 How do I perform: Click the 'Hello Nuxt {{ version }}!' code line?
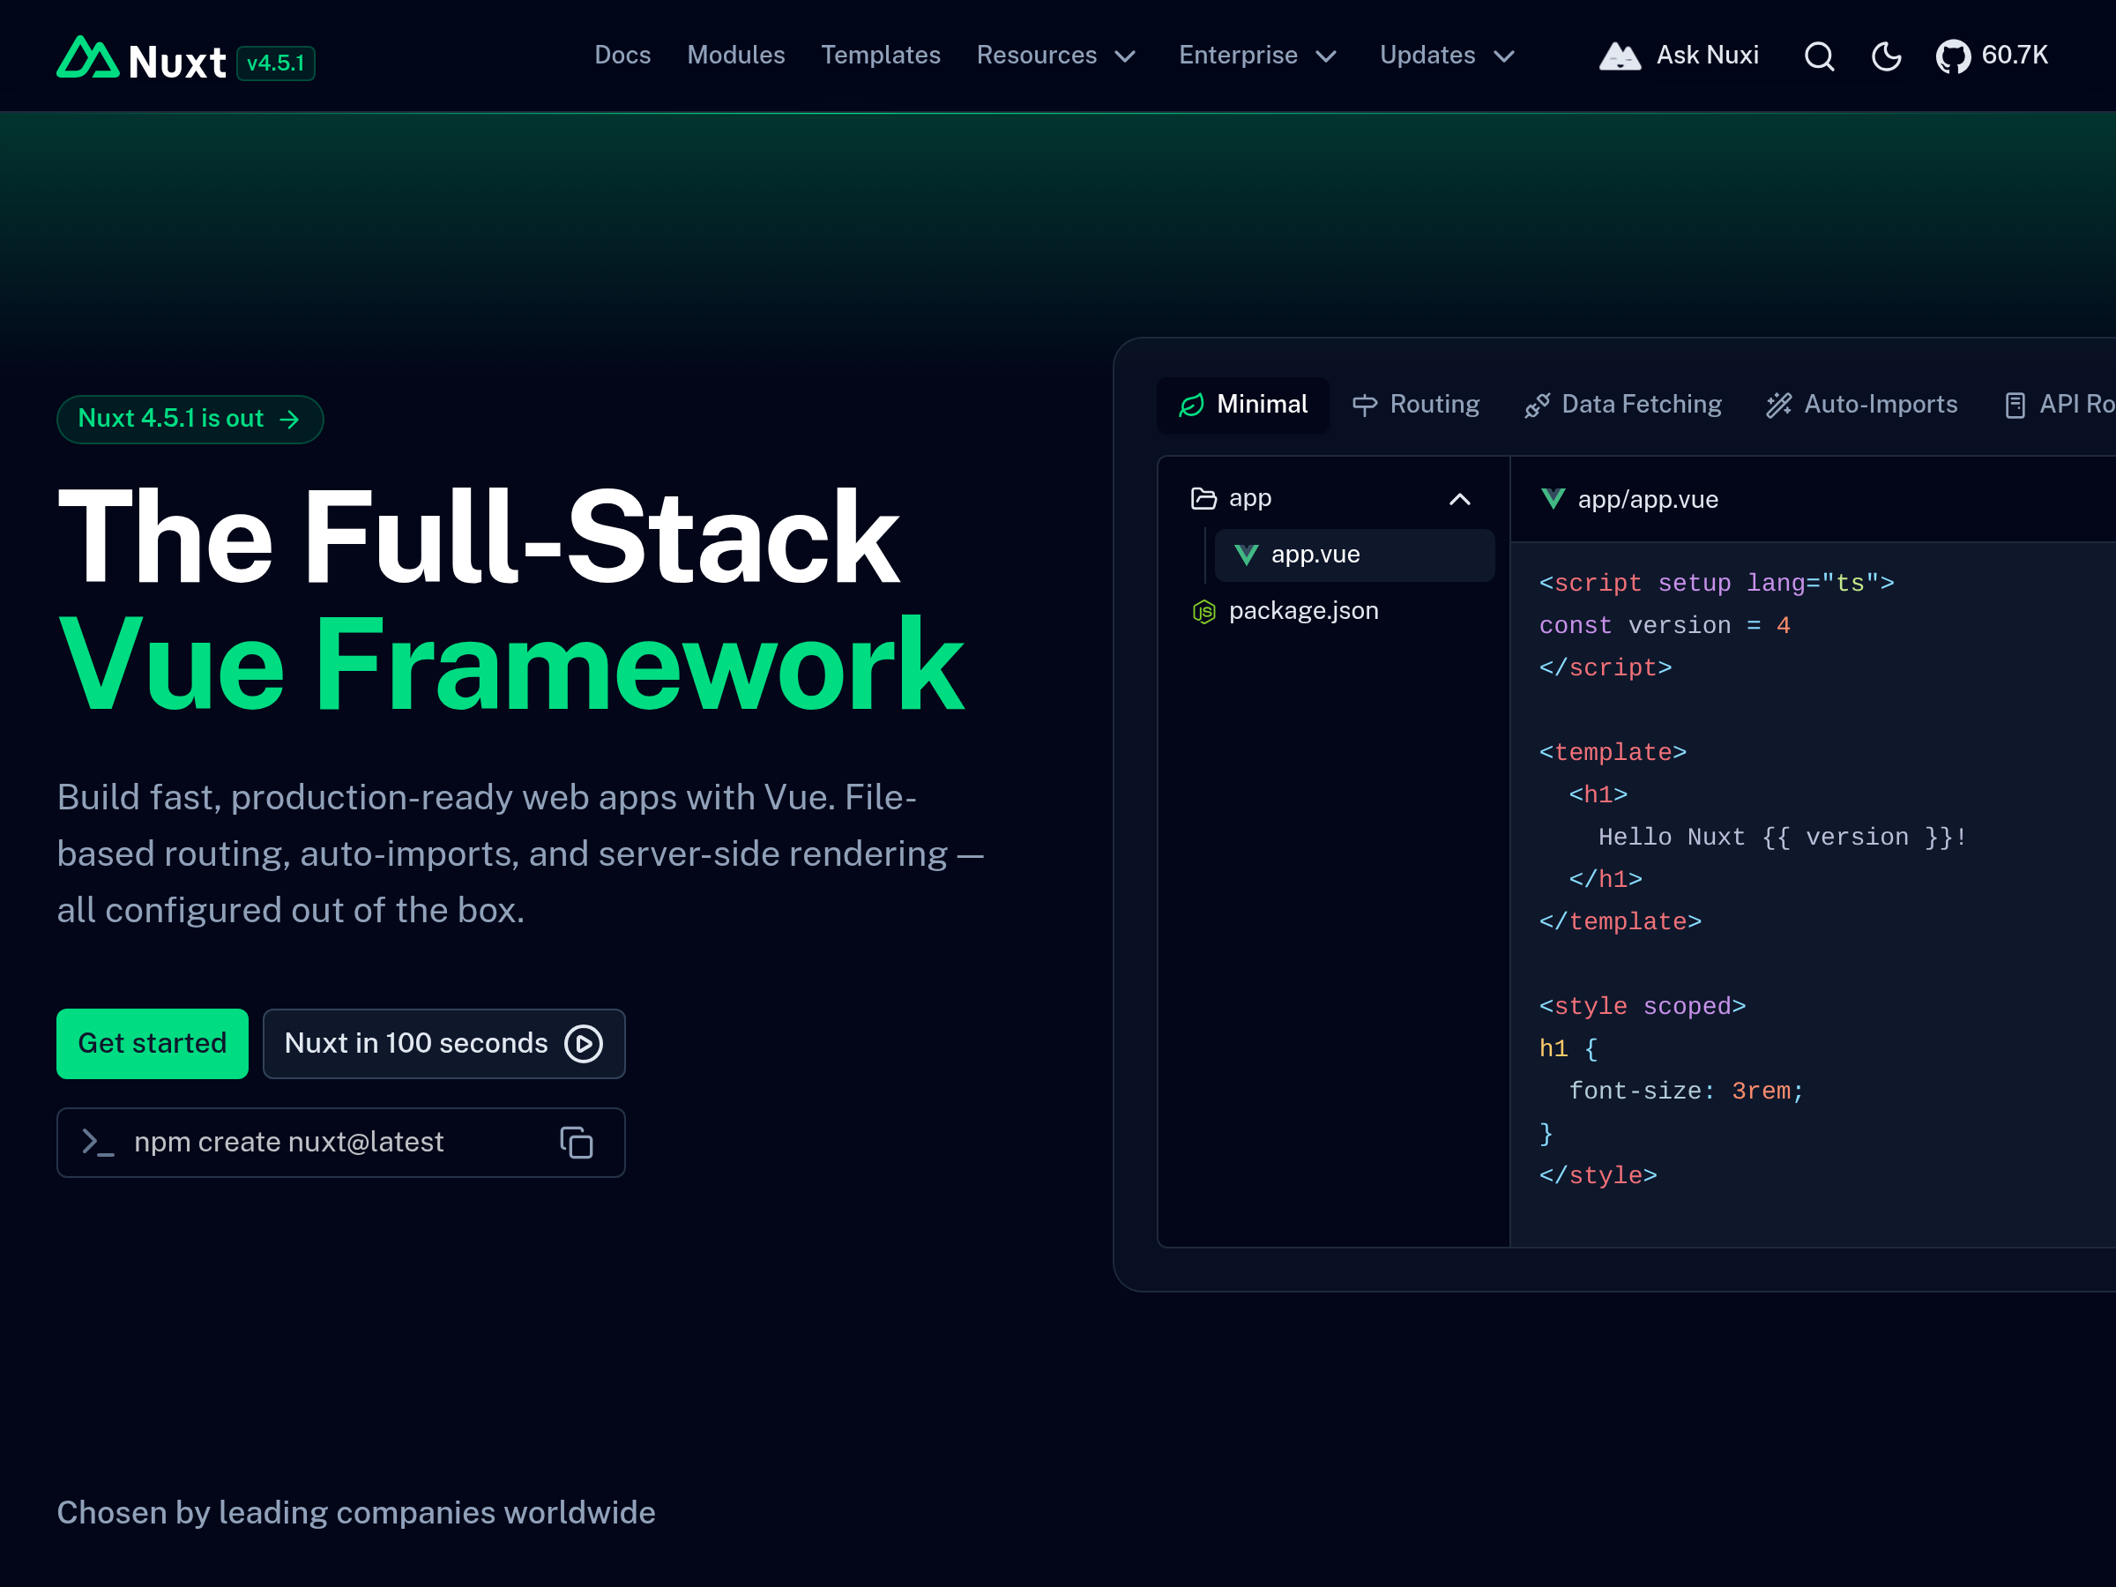pos(1783,837)
